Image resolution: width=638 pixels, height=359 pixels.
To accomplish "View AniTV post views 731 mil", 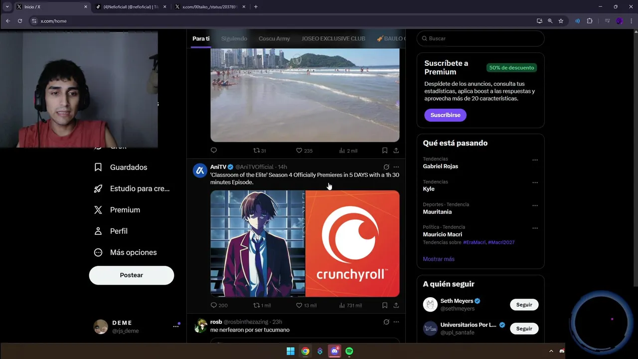I will (x=350, y=305).
